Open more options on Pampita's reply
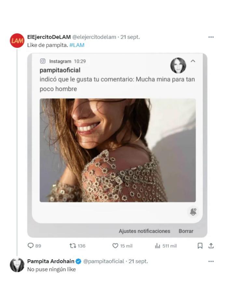The height and width of the screenshot is (284, 234). coord(211,261)
